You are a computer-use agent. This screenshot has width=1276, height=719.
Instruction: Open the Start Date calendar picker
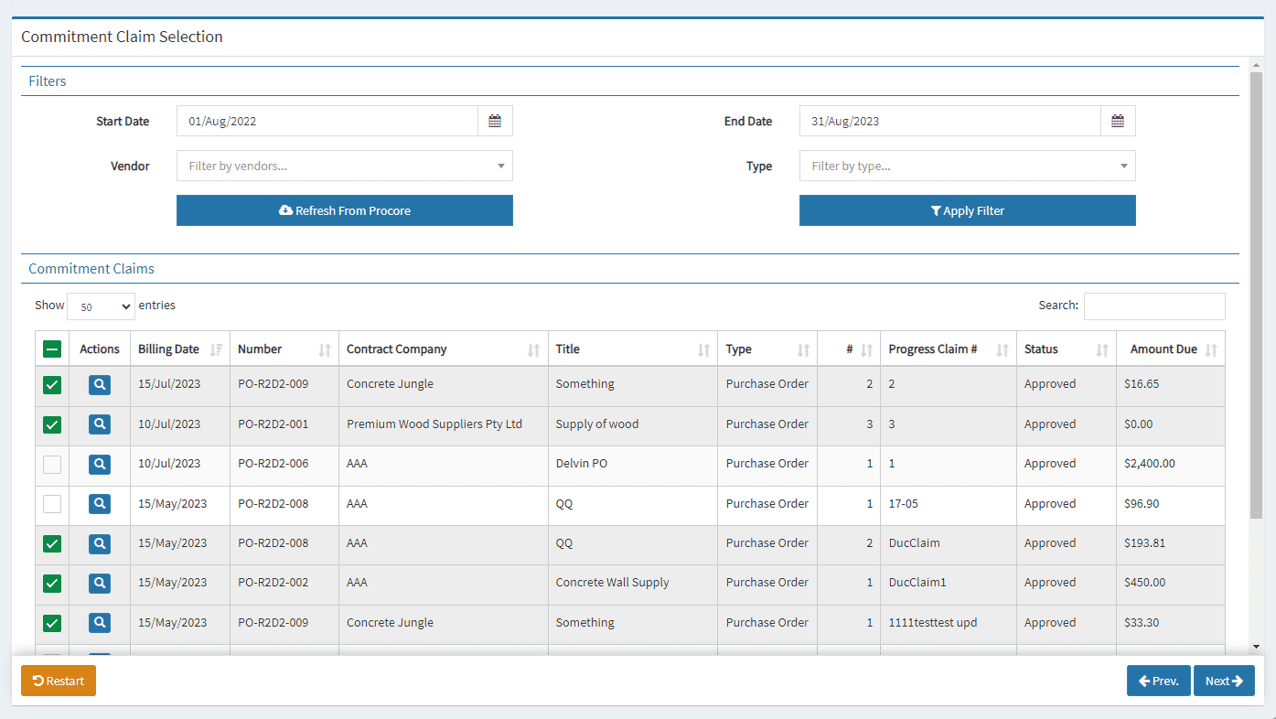click(x=495, y=121)
